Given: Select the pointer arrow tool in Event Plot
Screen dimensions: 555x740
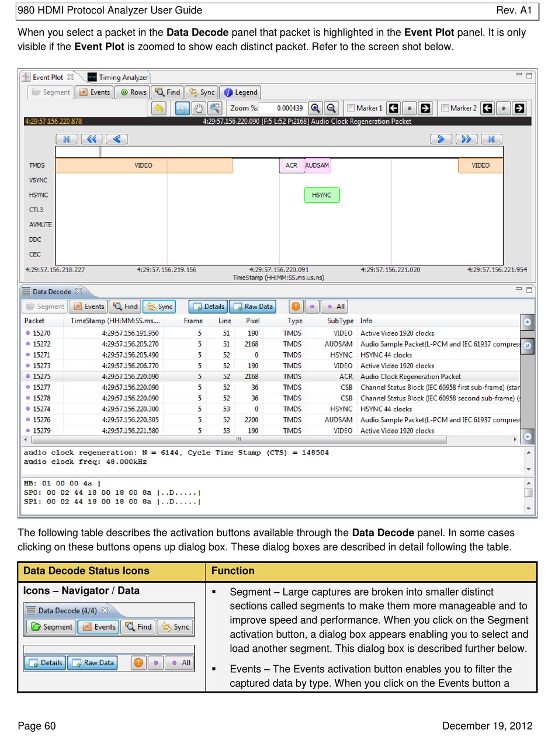Looking at the screenshot, I should (x=183, y=108).
